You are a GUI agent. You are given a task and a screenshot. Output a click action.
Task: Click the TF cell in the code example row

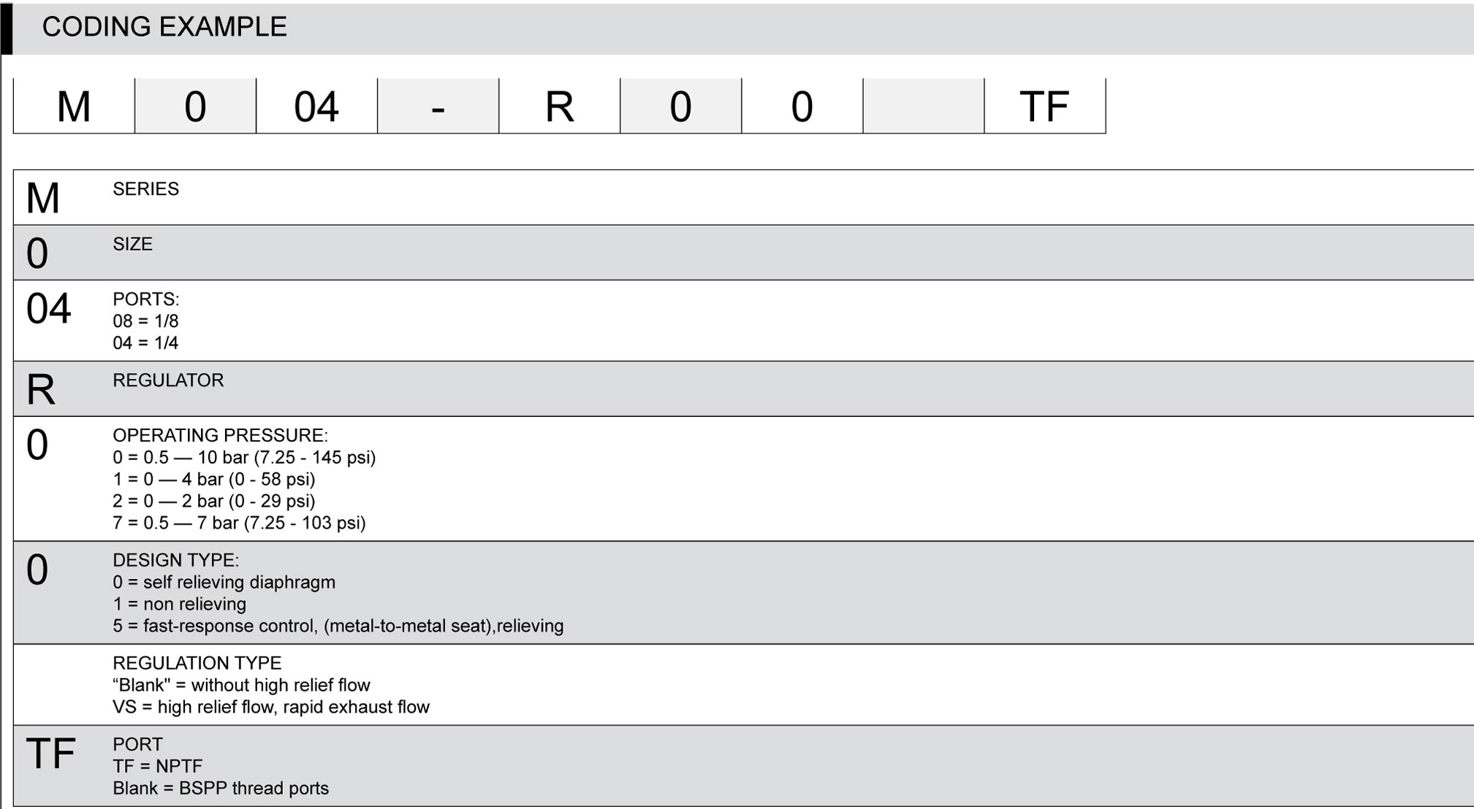(1044, 107)
